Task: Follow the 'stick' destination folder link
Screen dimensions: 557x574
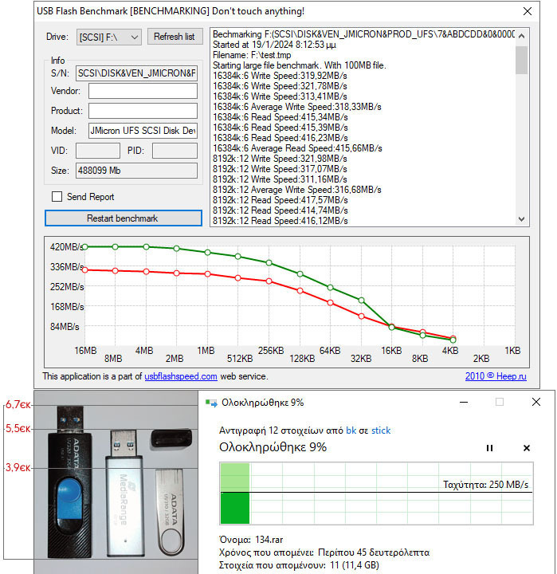Action: point(381,431)
